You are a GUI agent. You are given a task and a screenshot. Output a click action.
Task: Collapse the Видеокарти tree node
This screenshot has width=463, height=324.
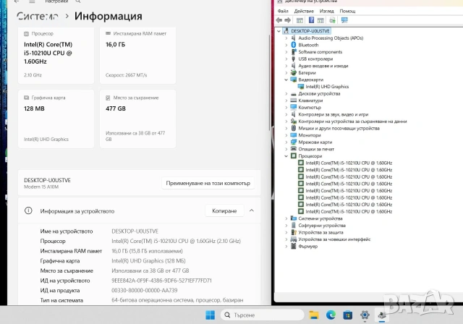(x=286, y=80)
